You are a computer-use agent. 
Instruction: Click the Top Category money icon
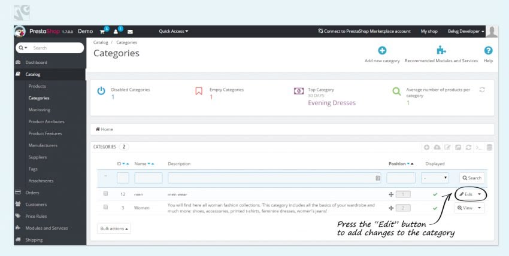(299, 91)
